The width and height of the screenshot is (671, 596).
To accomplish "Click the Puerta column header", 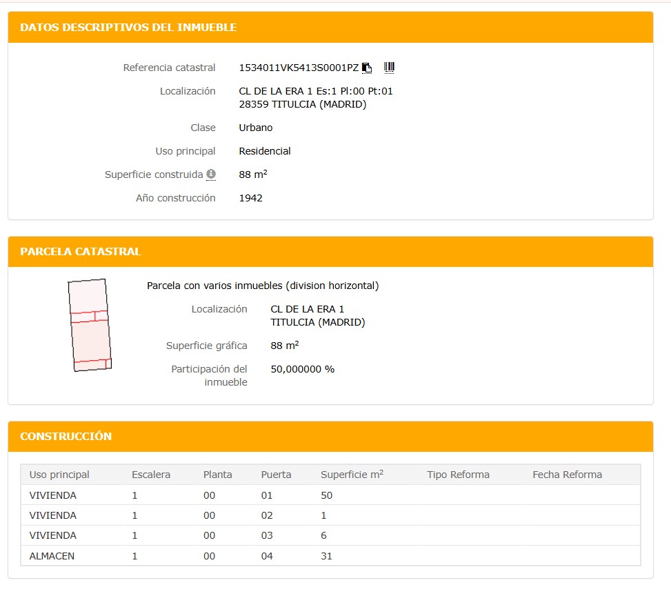I will point(276,475).
